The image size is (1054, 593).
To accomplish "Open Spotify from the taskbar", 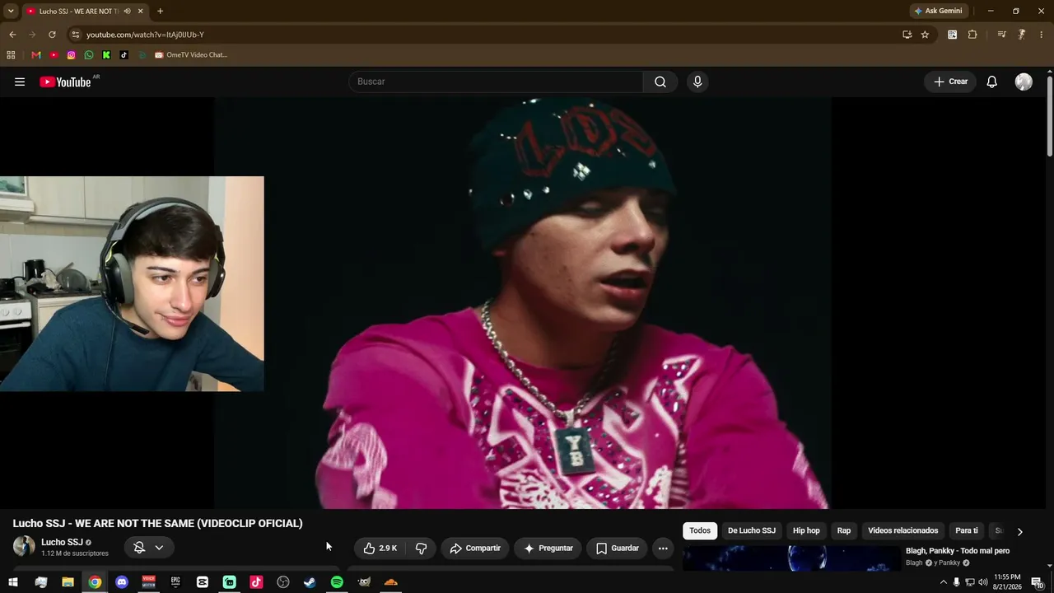I will (x=337, y=582).
